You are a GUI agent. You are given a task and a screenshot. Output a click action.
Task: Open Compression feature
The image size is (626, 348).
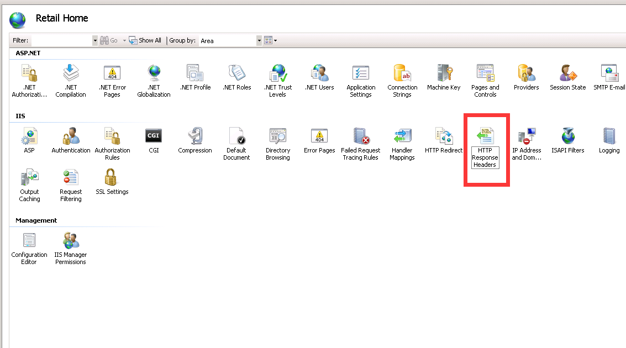pyautogui.click(x=195, y=140)
